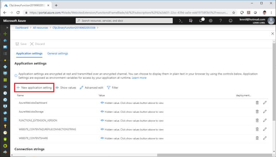The width and height of the screenshot is (276, 157).
Task: Select the Application settings tab
Action: 29,54
